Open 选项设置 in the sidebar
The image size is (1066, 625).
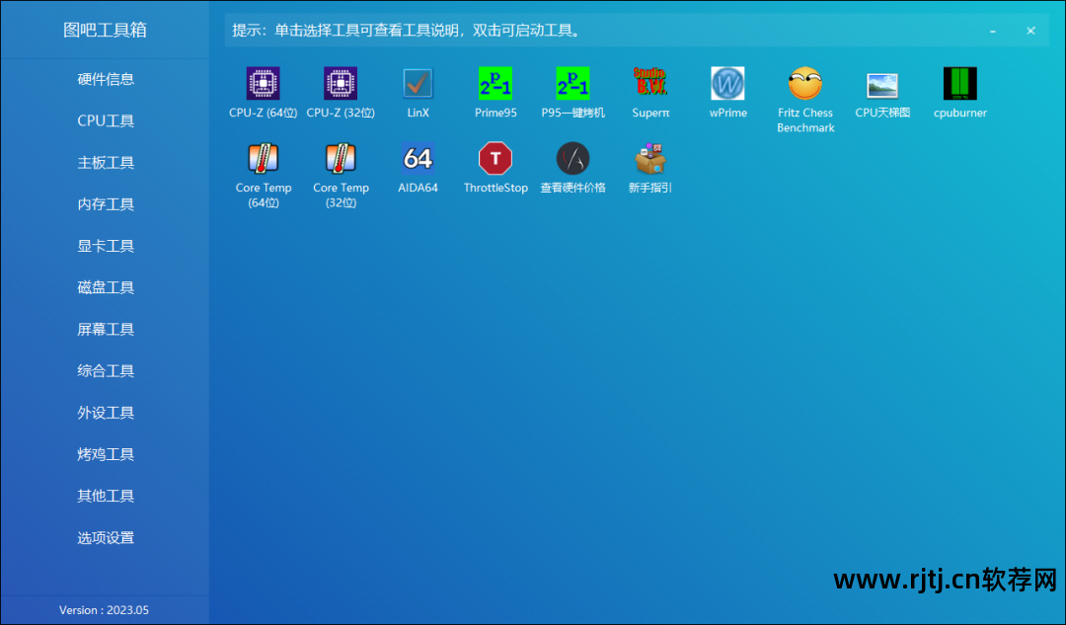click(x=106, y=538)
